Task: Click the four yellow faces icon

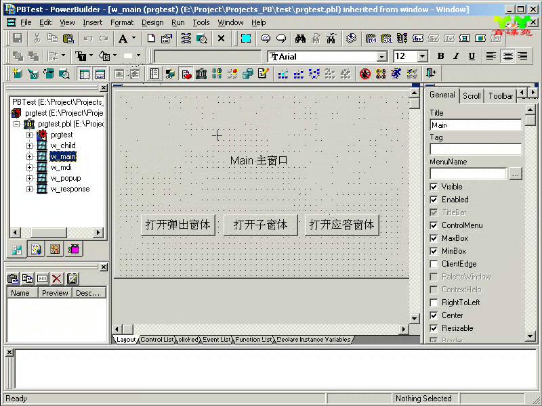Action: coord(381,74)
